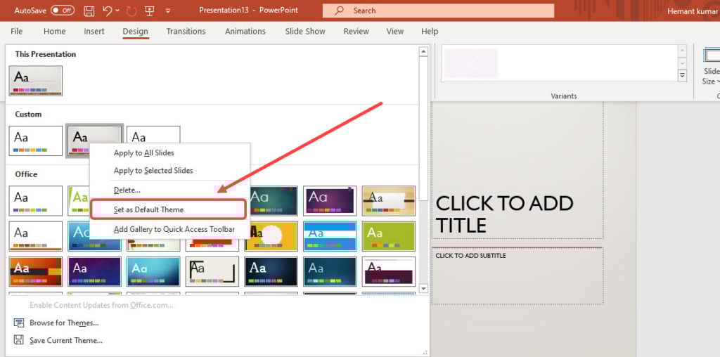Select Apply to All Slides

pos(143,152)
